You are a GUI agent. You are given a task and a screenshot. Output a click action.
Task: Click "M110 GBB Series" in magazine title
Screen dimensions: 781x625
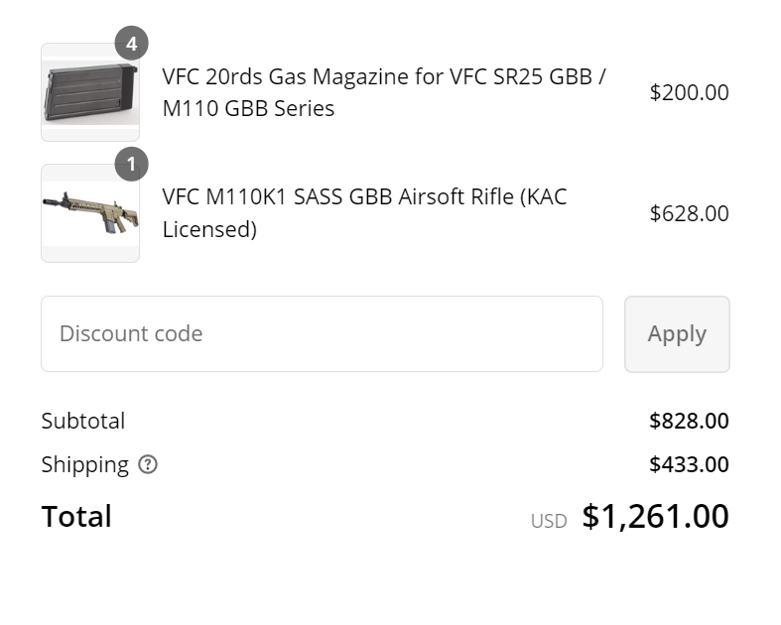point(248,109)
